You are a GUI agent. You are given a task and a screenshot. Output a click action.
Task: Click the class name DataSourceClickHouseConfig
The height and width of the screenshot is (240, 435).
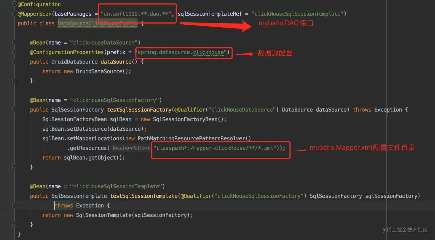click(x=98, y=24)
